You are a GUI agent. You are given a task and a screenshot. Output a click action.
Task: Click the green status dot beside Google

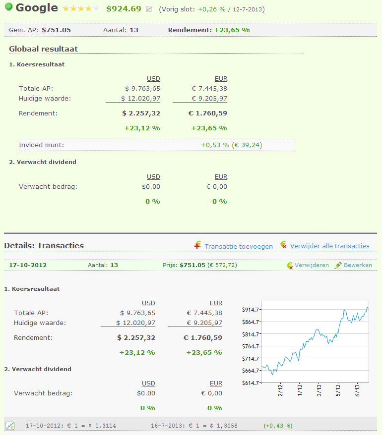tap(9, 6)
